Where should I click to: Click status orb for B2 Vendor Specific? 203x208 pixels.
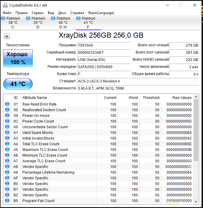click(x=7, y=195)
